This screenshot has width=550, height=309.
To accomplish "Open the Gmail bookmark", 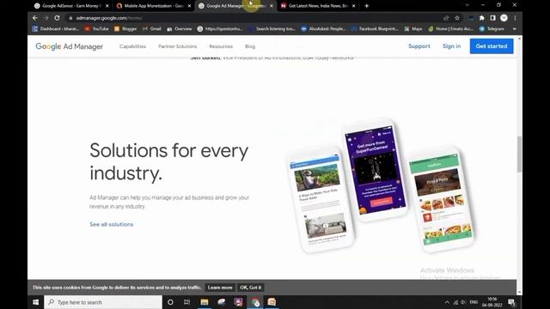I will point(152,28).
